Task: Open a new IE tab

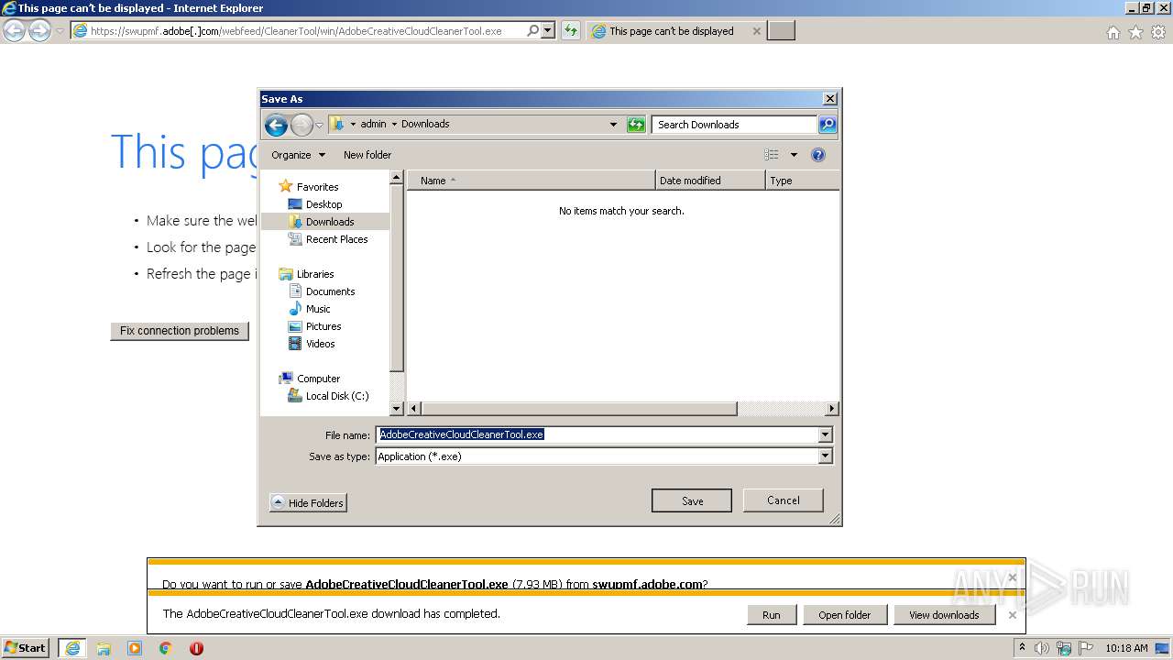Action: pos(781,31)
